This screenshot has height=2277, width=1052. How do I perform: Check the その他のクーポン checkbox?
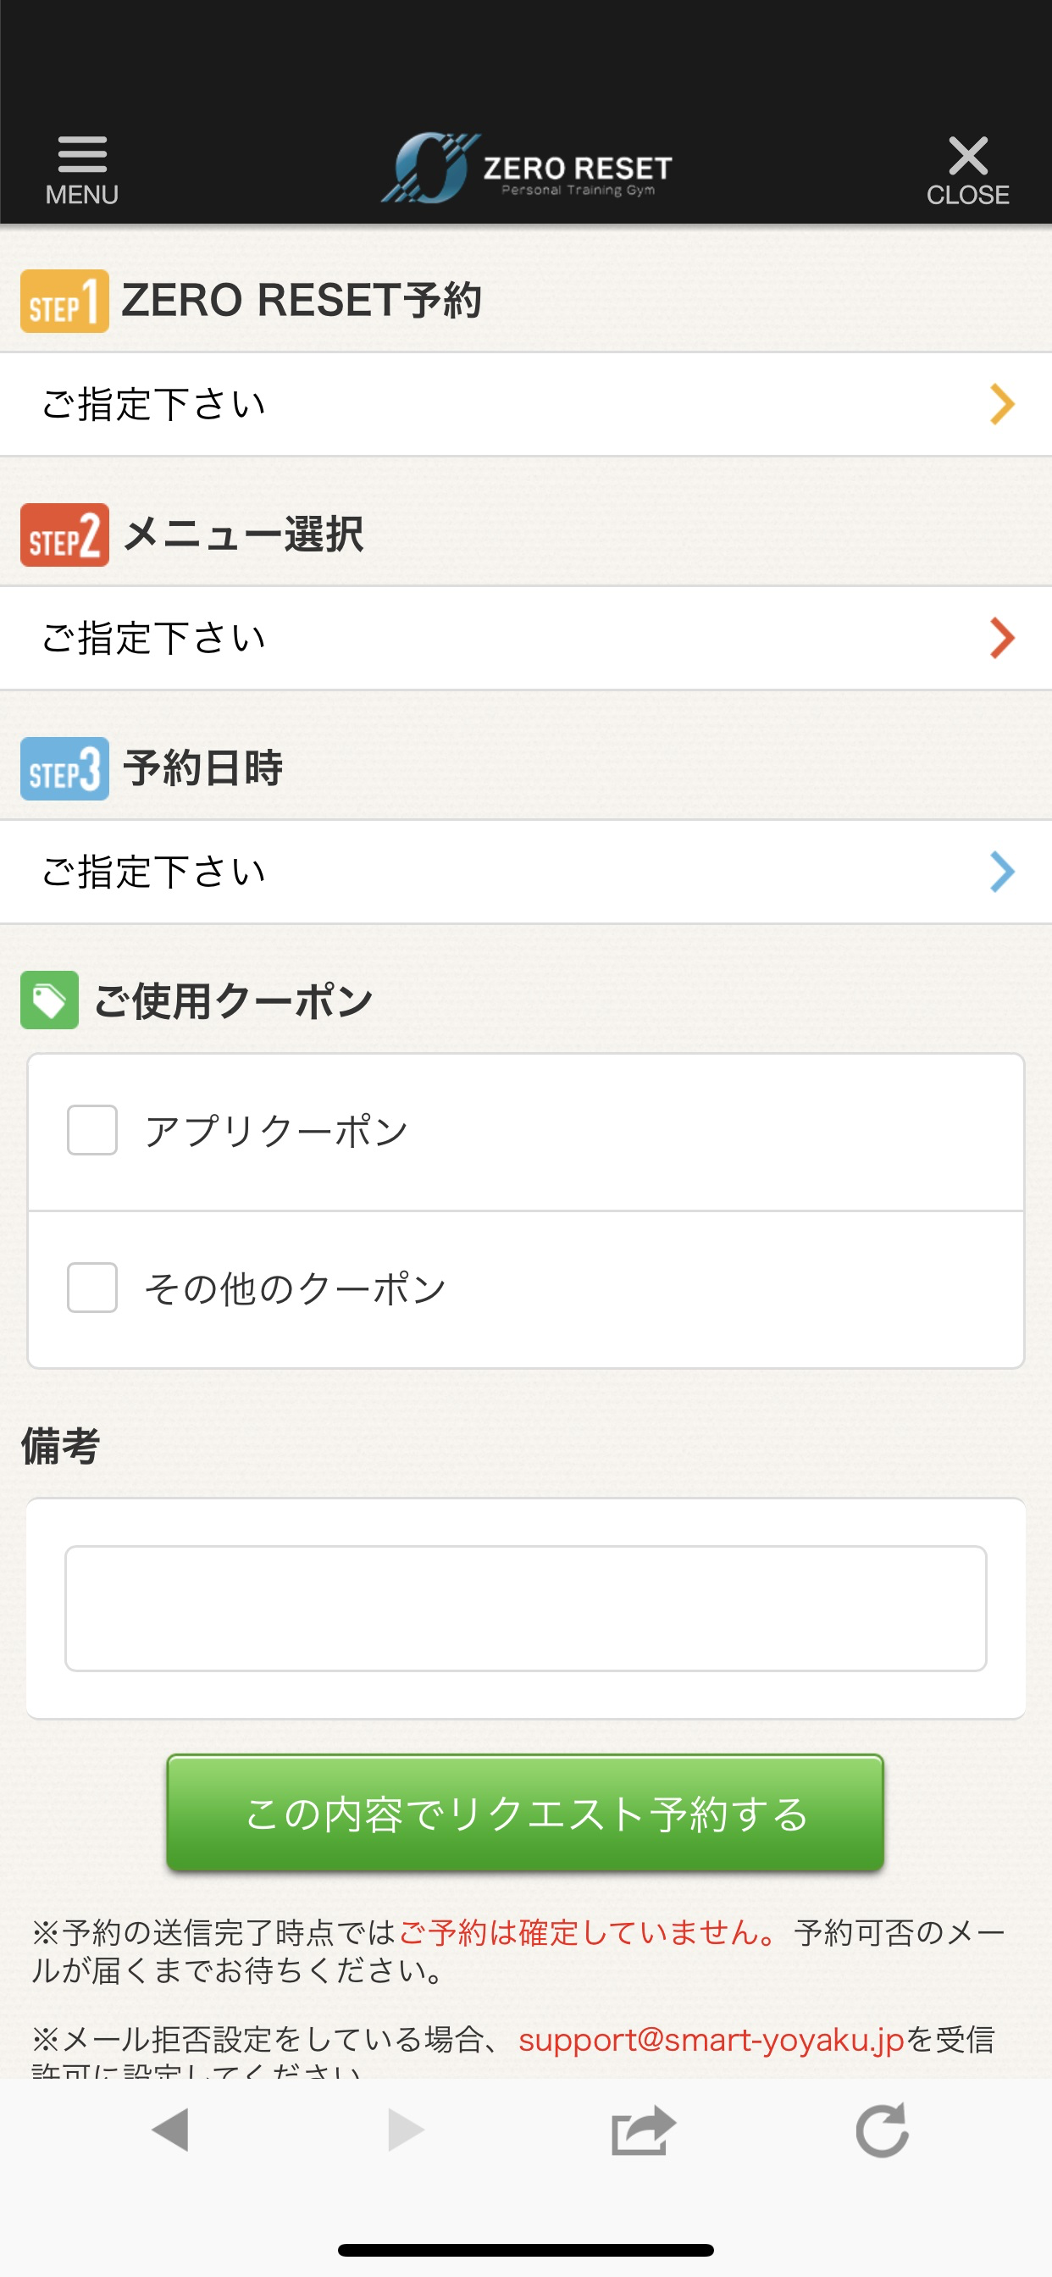pyautogui.click(x=92, y=1288)
